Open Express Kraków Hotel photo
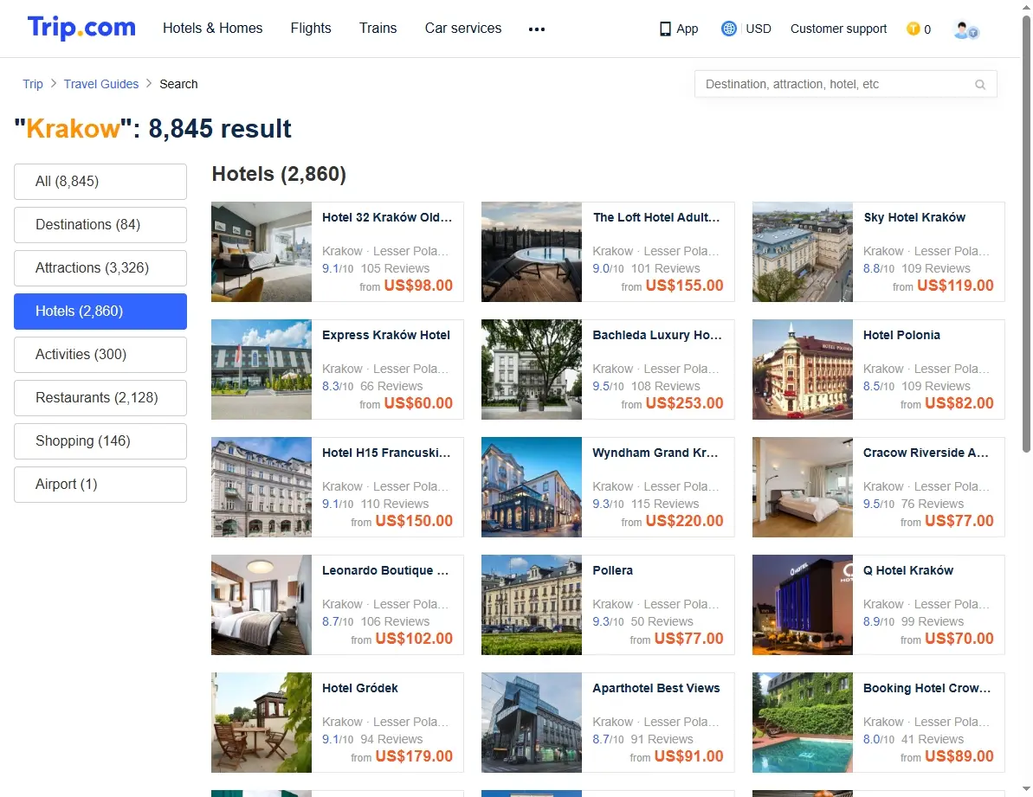This screenshot has height=797, width=1033. [261, 370]
